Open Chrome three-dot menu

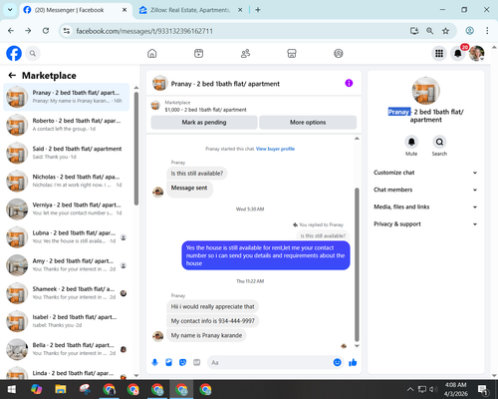click(487, 31)
